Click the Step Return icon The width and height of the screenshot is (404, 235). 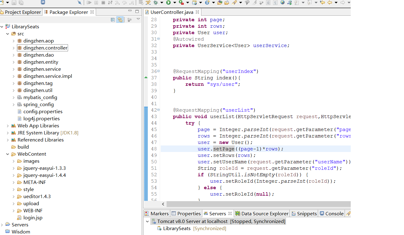[x=131, y=2]
